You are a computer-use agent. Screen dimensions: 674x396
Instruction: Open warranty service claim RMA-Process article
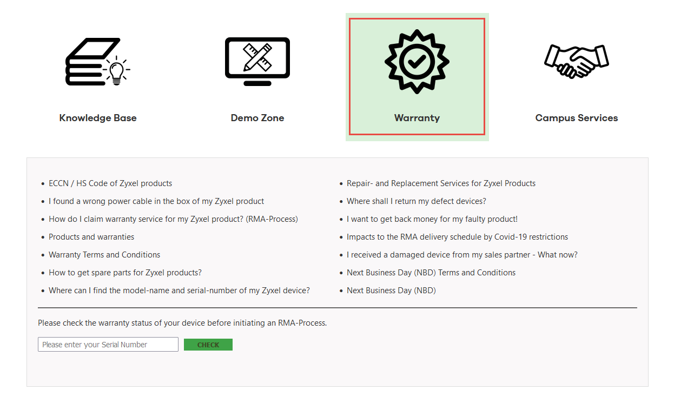[173, 219]
